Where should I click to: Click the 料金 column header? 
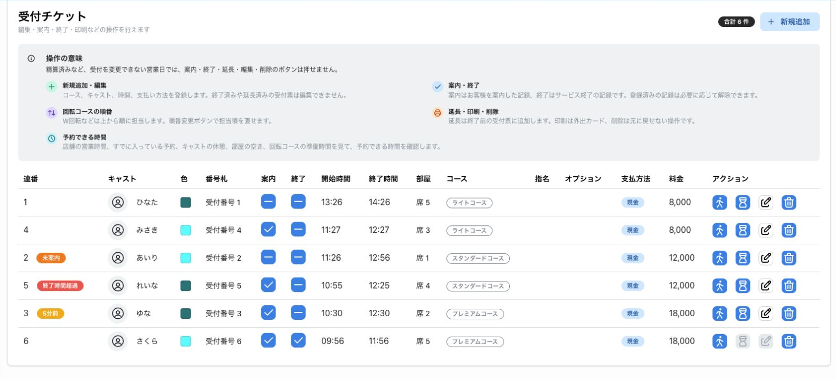tap(676, 179)
